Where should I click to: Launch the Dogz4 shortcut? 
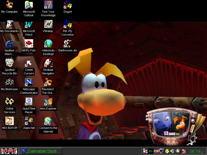[68, 5]
